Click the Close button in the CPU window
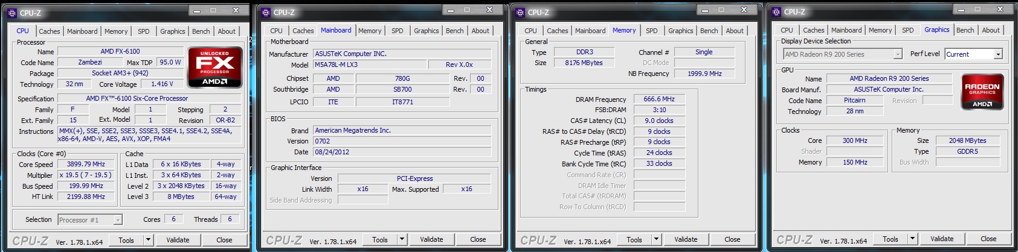Screen dimensions: 1018x252 [x=224, y=240]
